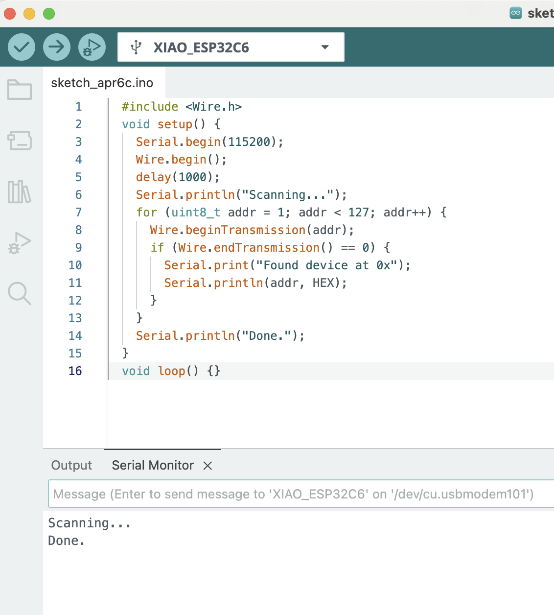Start debugging with the toolbar debug button
This screenshot has height=615, width=554.
pyautogui.click(x=92, y=47)
